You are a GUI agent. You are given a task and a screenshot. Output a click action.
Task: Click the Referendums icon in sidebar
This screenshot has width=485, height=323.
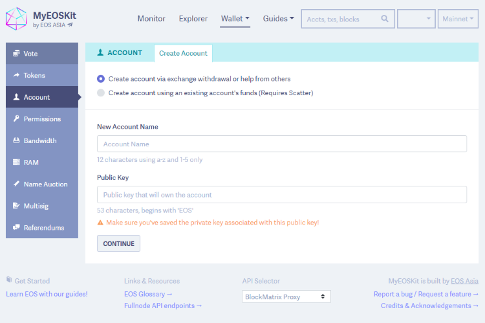point(16,227)
